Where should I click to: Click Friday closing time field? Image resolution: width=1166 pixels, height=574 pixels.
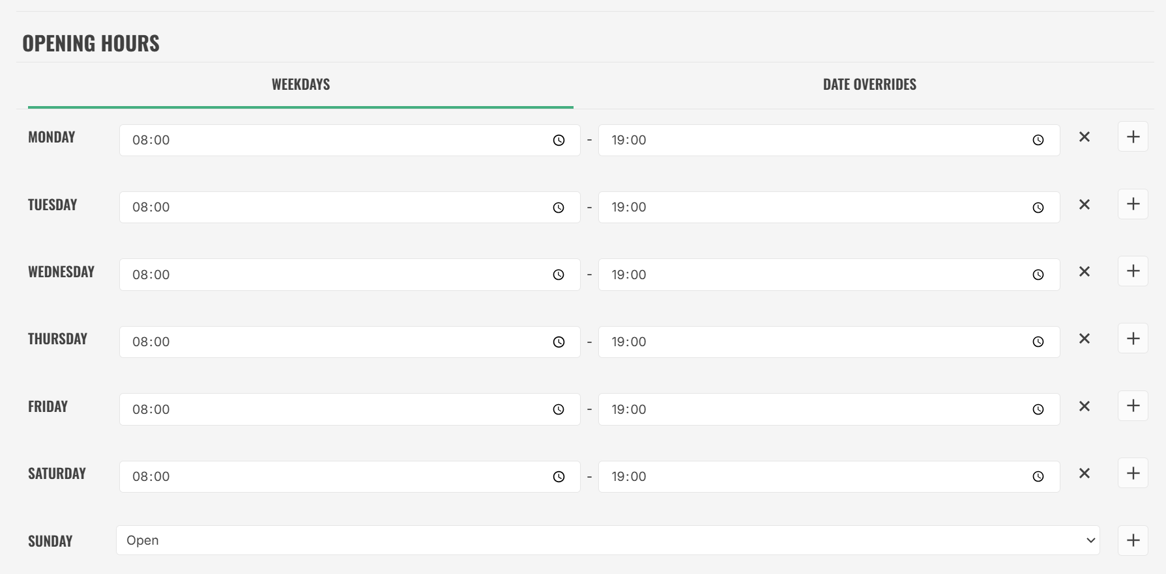pos(815,409)
